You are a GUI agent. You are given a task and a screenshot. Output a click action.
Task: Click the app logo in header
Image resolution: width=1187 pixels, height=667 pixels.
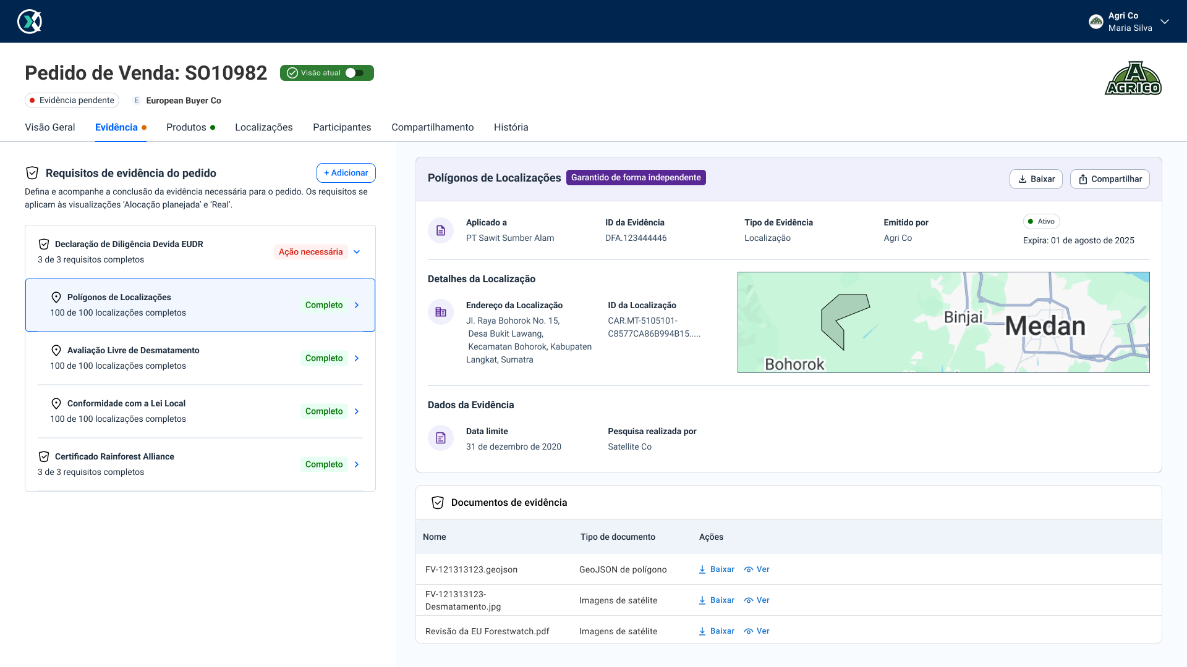tap(29, 22)
